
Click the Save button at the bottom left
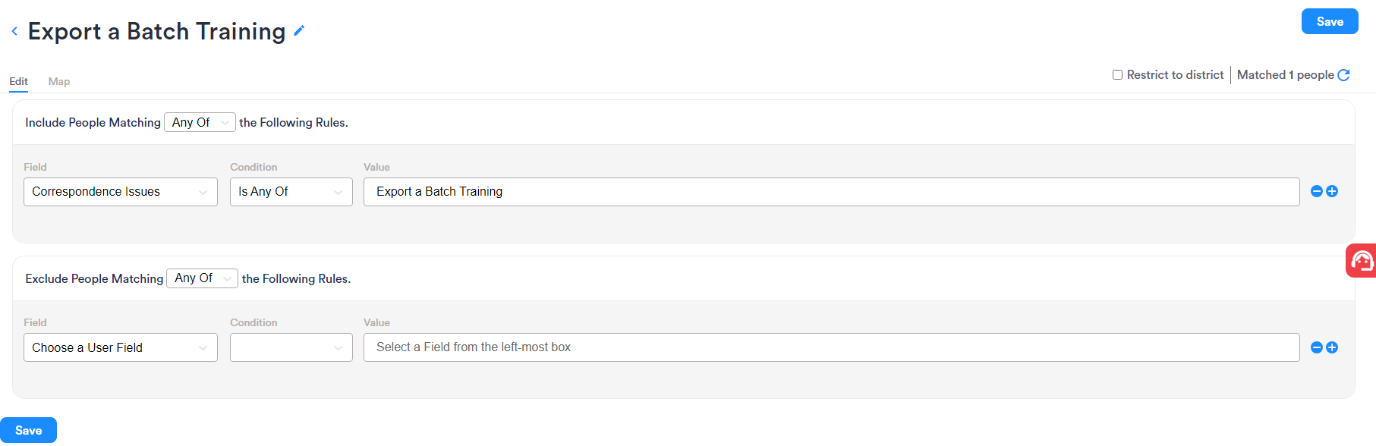coord(28,429)
